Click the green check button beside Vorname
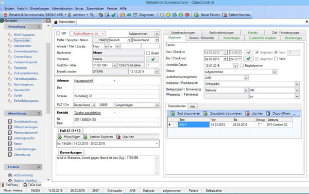Image resolution: width=309 pixels, height=194 pixels. pos(153,59)
